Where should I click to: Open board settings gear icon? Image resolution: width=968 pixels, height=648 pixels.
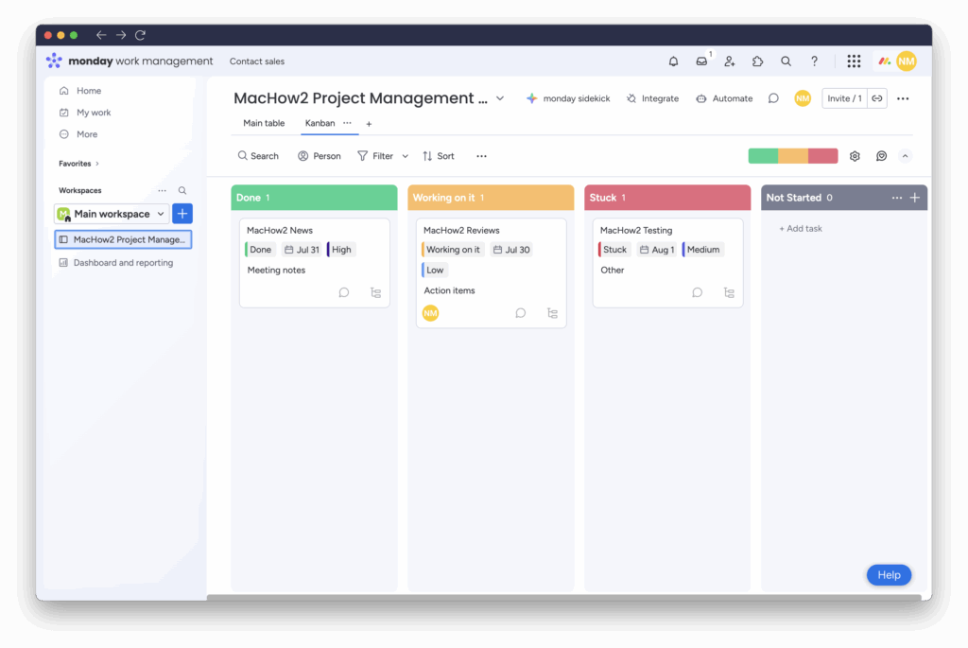pyautogui.click(x=855, y=155)
